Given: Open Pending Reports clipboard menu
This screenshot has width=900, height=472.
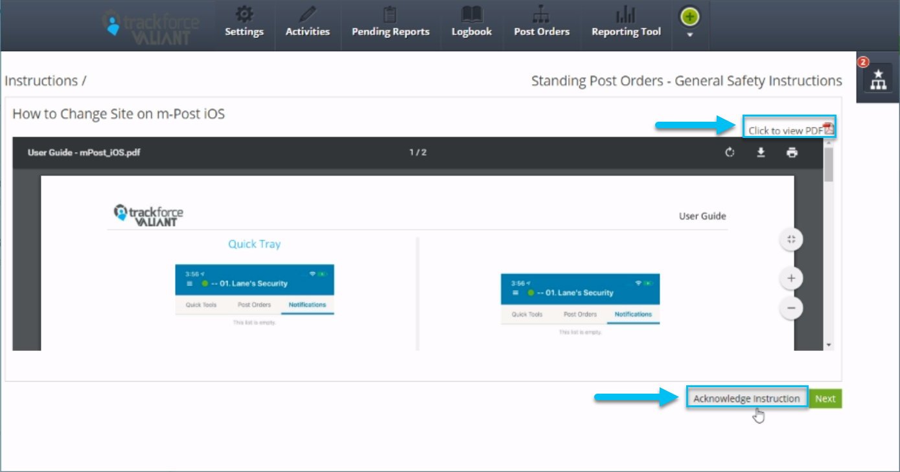Looking at the screenshot, I should coord(391,23).
